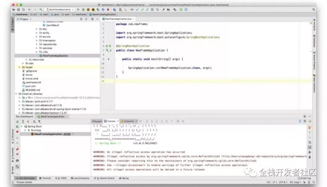This screenshot has height=187, width=327.
Task: Filter Run Dashboard configurations with funnel icon
Action: point(39,122)
